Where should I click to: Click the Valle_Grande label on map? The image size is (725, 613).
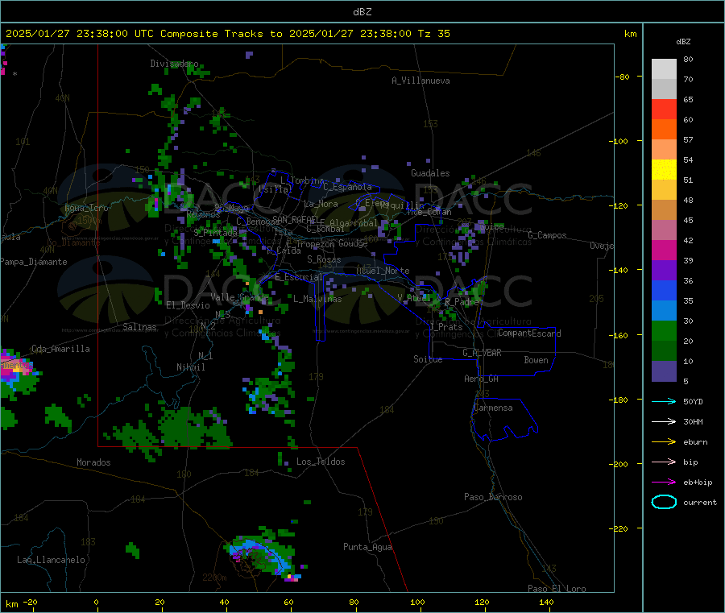point(239,296)
